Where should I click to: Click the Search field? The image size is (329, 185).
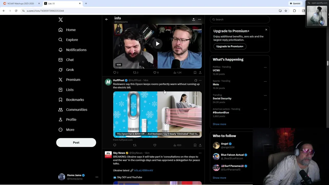tap(240, 20)
